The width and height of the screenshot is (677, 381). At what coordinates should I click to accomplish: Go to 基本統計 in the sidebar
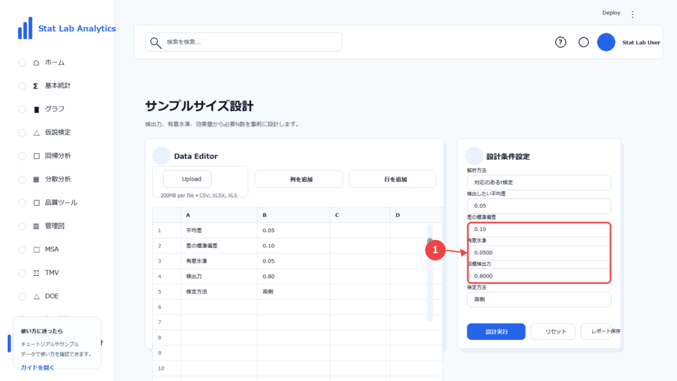coord(58,86)
